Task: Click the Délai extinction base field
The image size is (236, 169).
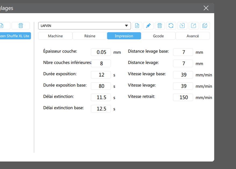Action: click(101, 109)
